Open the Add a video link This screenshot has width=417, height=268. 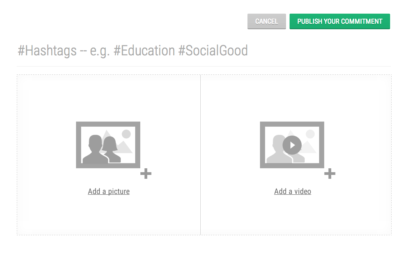click(x=293, y=191)
